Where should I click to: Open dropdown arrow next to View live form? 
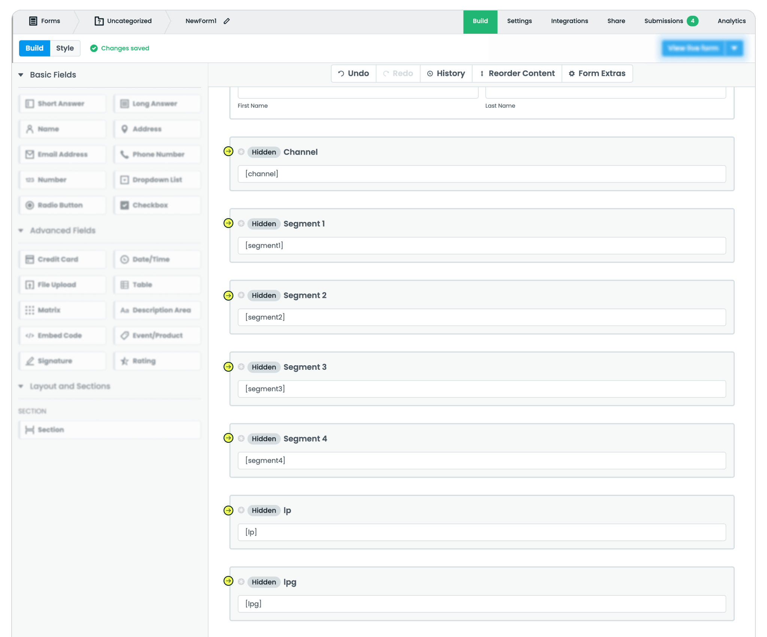[x=734, y=48]
